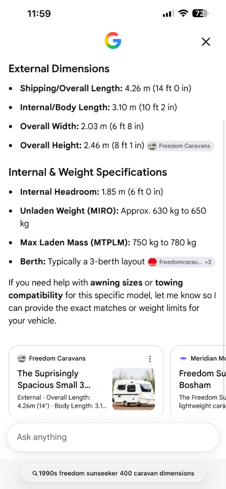The height and width of the screenshot is (489, 226).
Task: Open The Suprisingly Spacious Small 3... article
Action: (54, 379)
